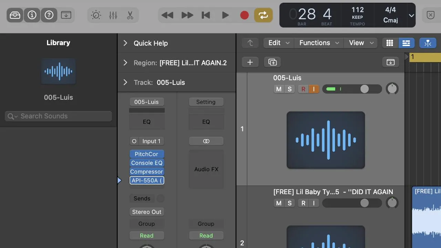Open the Stereo Out output slot
This screenshot has width=441, height=248.
pyautogui.click(x=146, y=212)
